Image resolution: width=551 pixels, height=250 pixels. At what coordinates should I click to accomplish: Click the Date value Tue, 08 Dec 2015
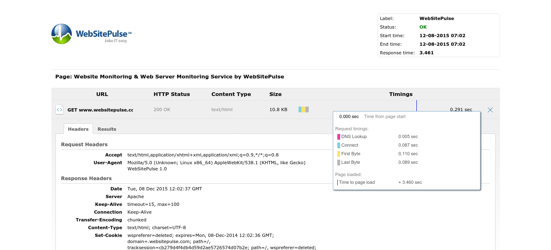pos(165,189)
